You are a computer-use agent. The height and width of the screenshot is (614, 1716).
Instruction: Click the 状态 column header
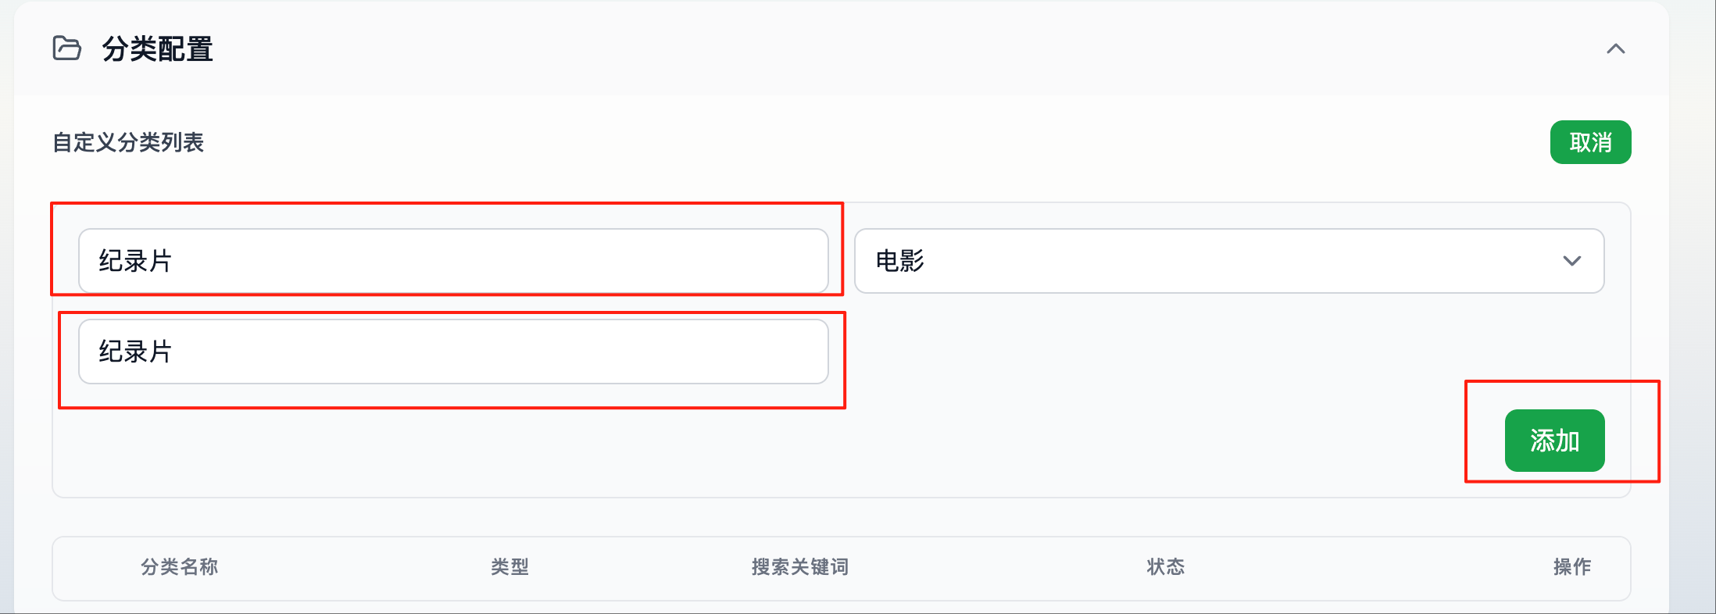pos(1166,566)
